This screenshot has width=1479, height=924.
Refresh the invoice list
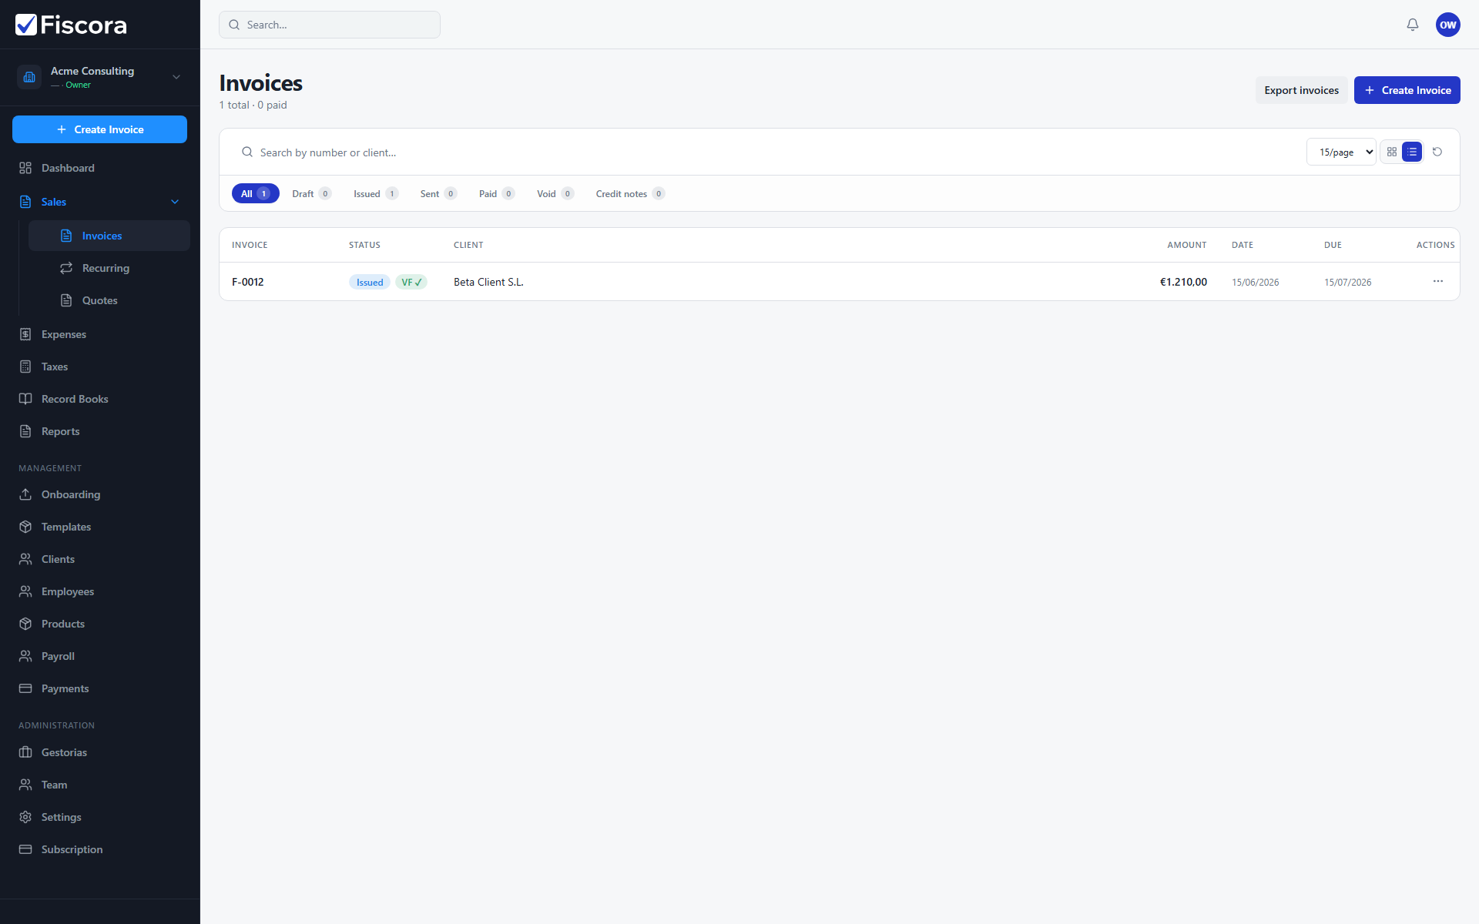(x=1437, y=152)
